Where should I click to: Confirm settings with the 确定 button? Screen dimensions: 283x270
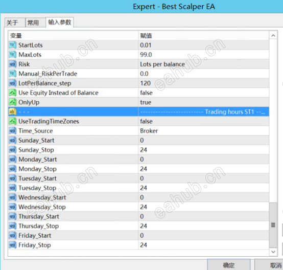pos(229,265)
